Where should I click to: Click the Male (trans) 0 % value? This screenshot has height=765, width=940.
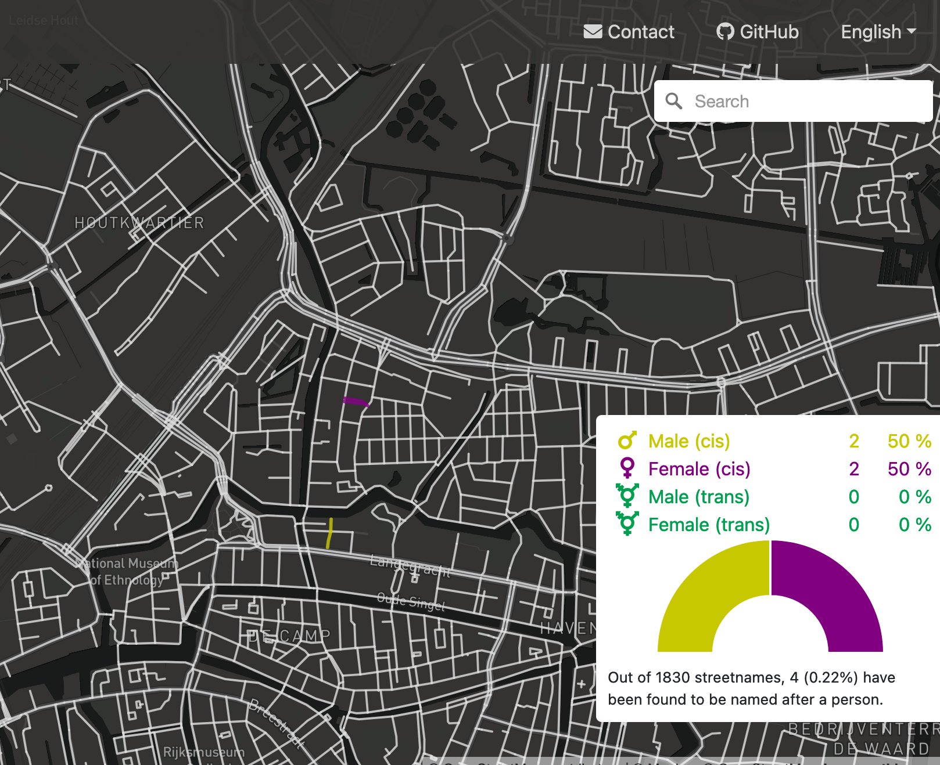coord(915,497)
